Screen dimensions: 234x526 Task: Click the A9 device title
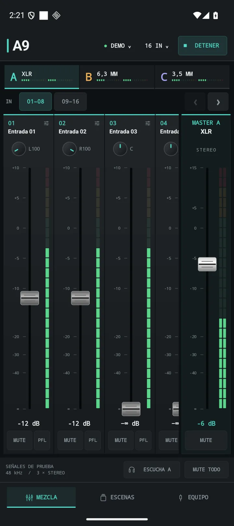pos(21,46)
